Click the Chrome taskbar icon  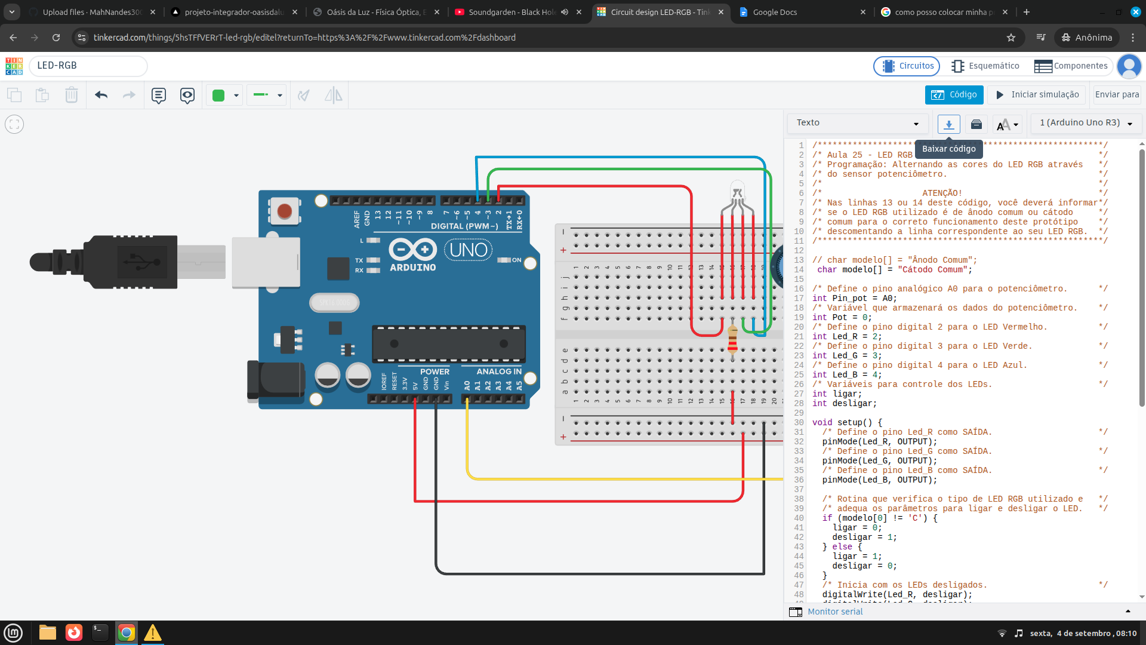click(x=127, y=632)
